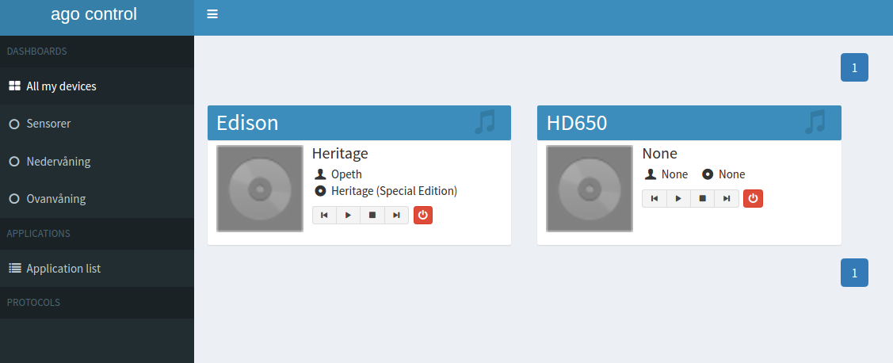
Task: Toggle the sidebar with the hamburger icon
Action: pos(212,14)
